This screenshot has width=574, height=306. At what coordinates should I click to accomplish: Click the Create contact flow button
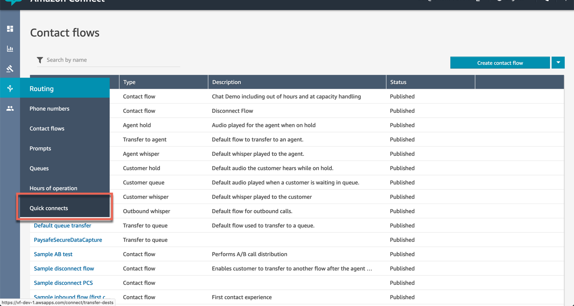[x=500, y=63]
